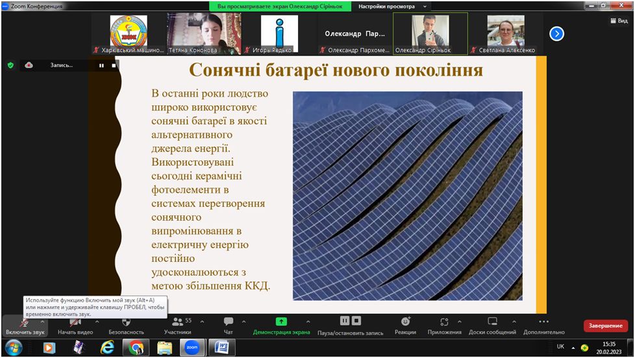Image resolution: width=635 pixels, height=358 pixels.
Task: Click the solar panels image on slide
Action: (x=407, y=196)
